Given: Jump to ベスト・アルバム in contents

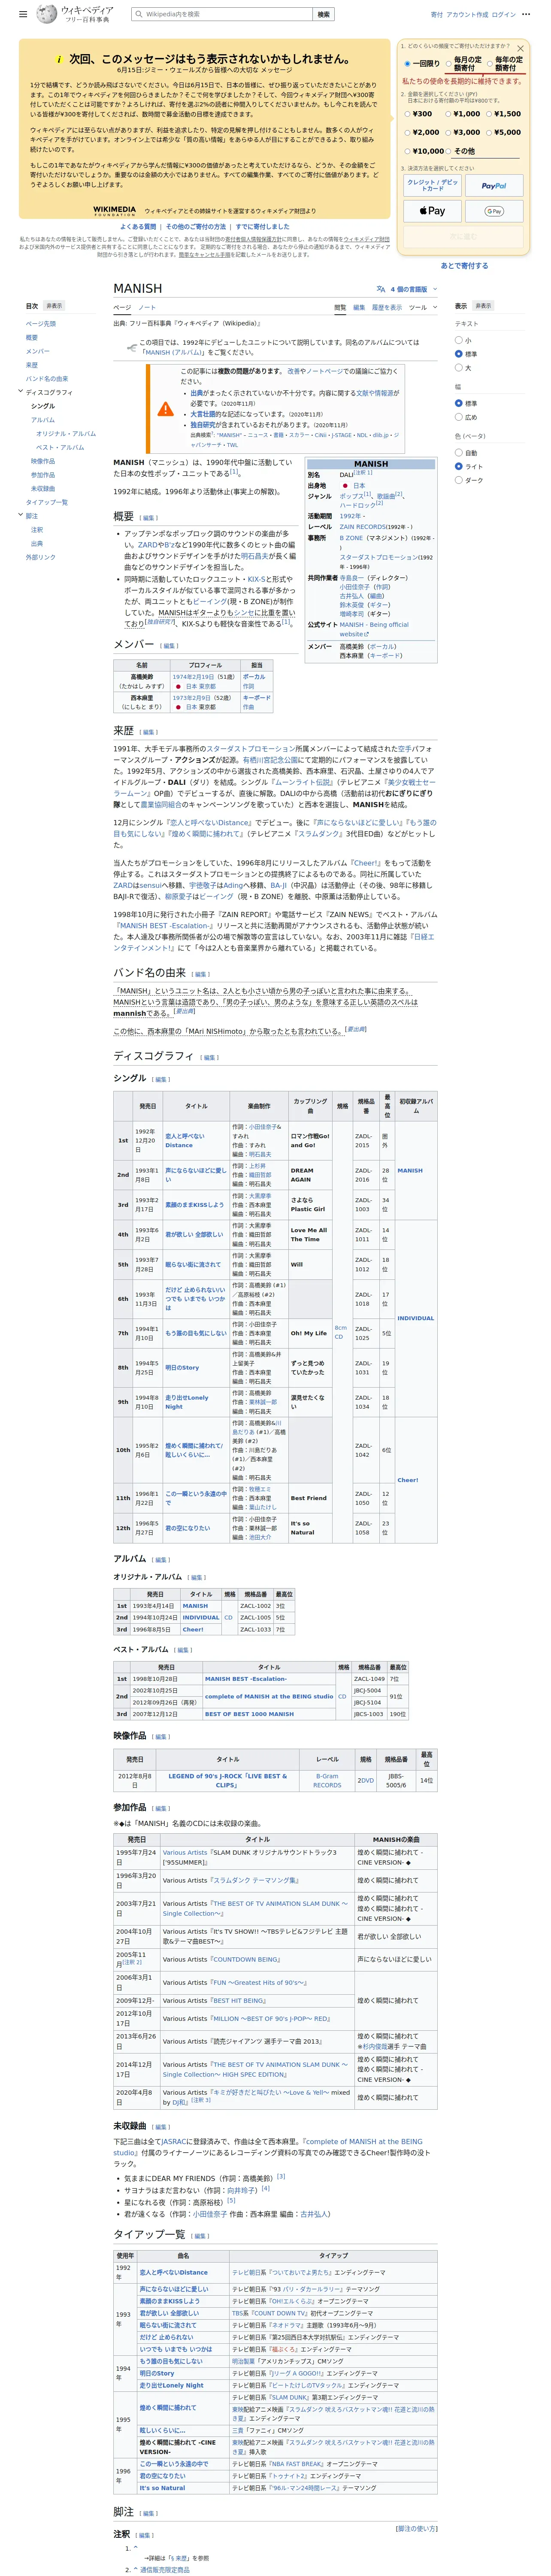Looking at the screenshot, I should [x=60, y=447].
